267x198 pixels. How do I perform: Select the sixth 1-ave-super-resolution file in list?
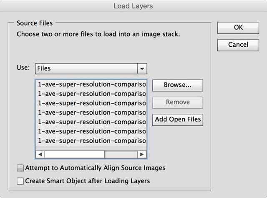pyautogui.click(x=91, y=131)
